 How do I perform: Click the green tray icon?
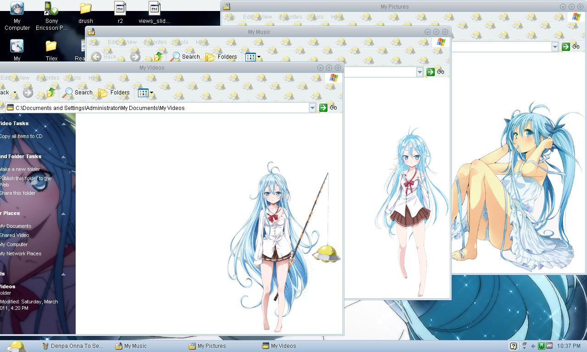click(x=542, y=346)
